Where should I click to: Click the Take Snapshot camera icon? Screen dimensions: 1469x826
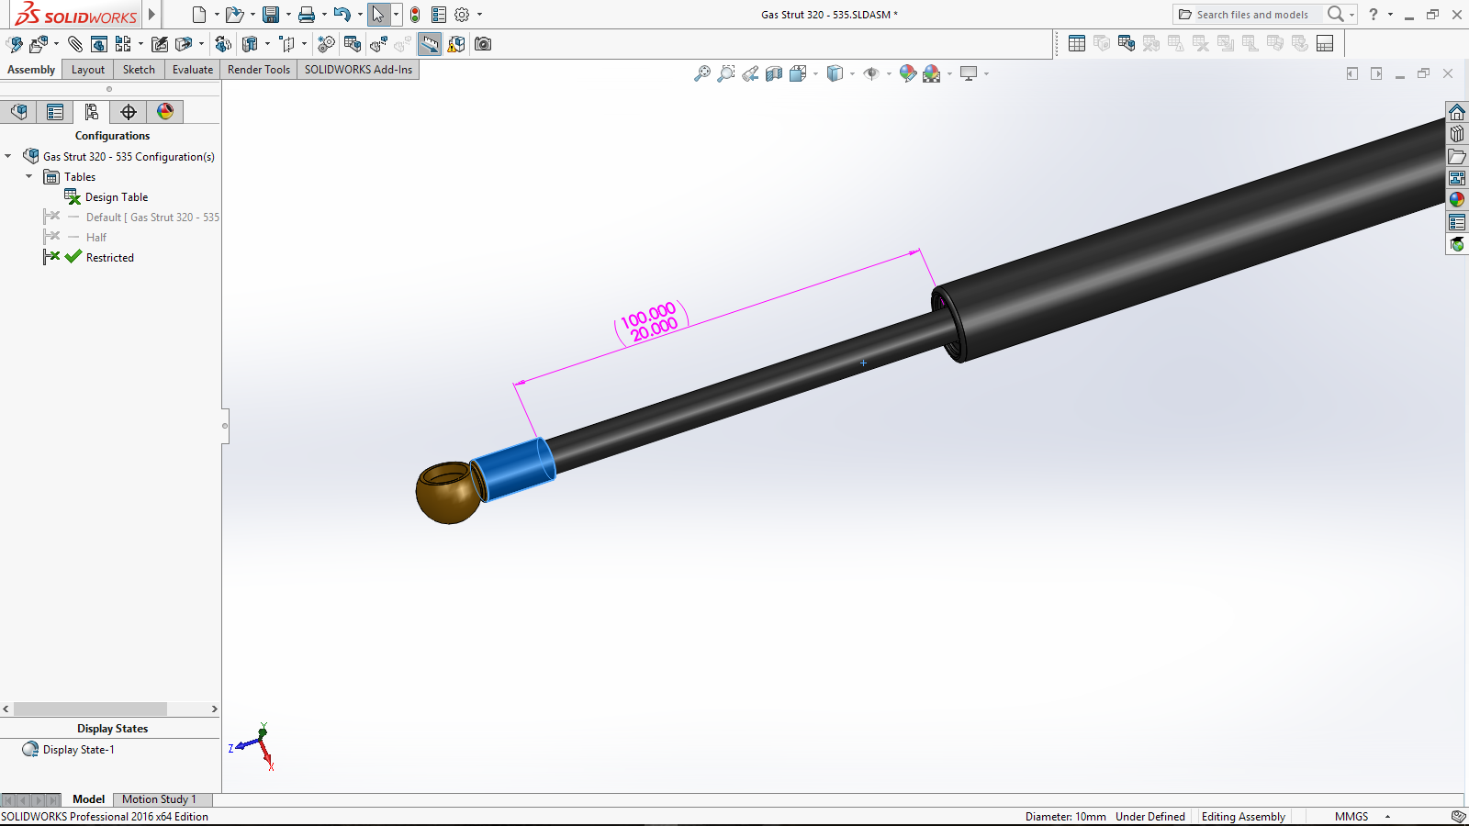(483, 44)
